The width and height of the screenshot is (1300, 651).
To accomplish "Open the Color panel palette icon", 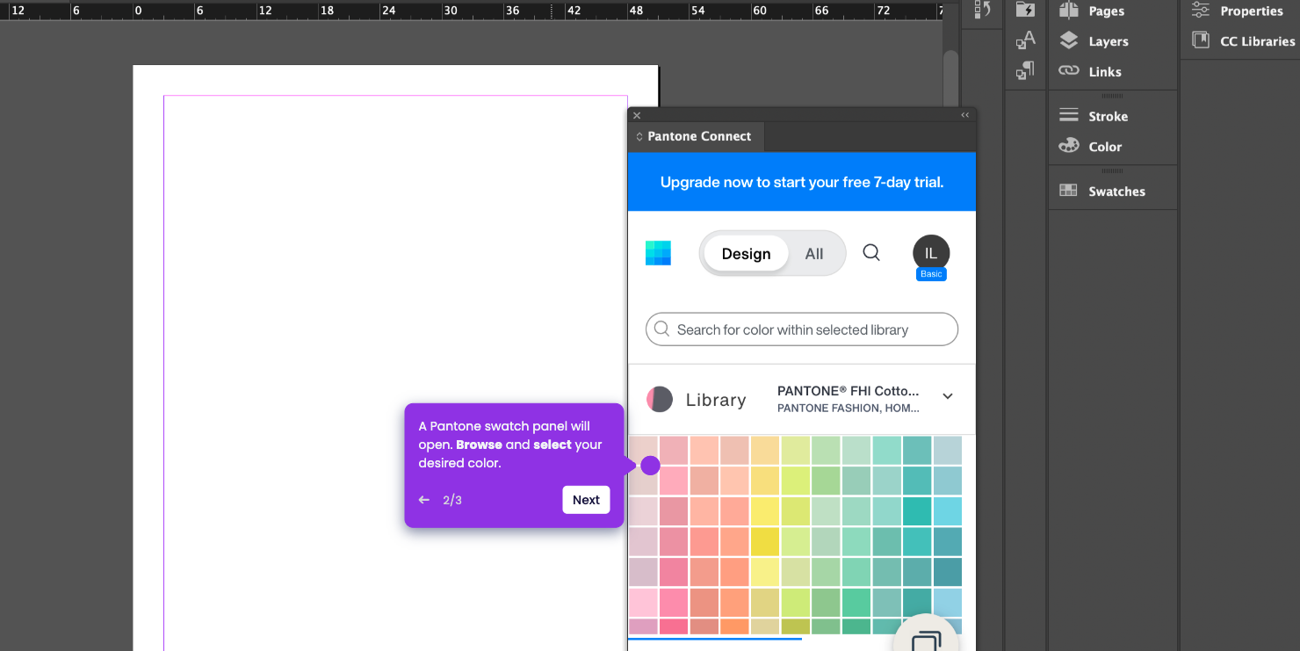I will pos(1069,147).
